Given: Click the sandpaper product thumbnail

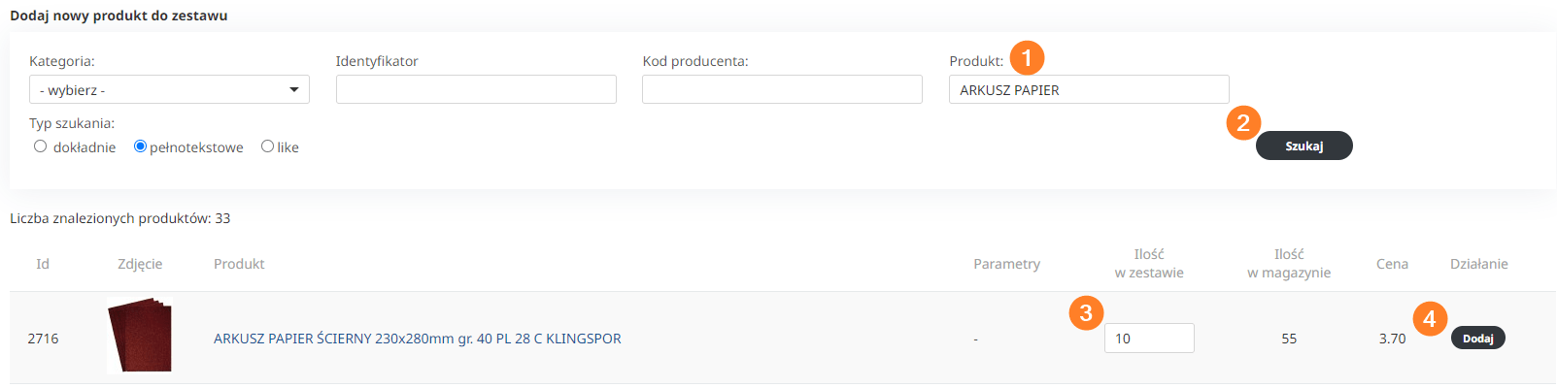Looking at the screenshot, I should 140,337.
